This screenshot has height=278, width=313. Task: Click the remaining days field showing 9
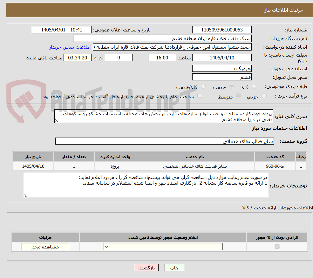pos(119,58)
